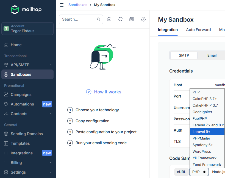Expand the Contacts sidebar submenu

[x=50, y=114]
